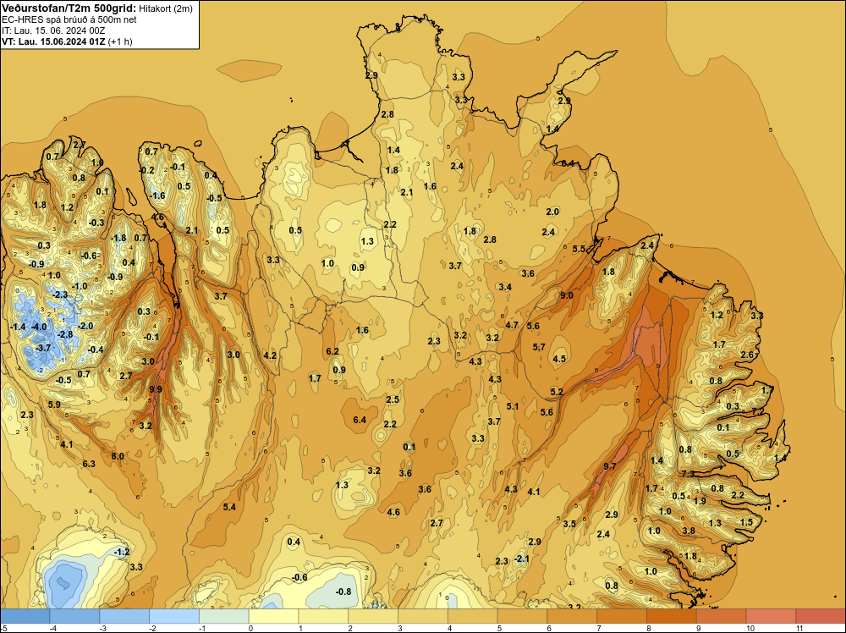Select the 5.9 temperature reading

tap(54, 405)
